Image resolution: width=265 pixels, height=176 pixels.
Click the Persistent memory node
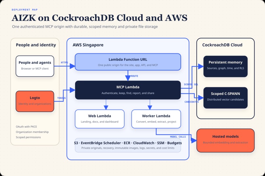(226, 66)
